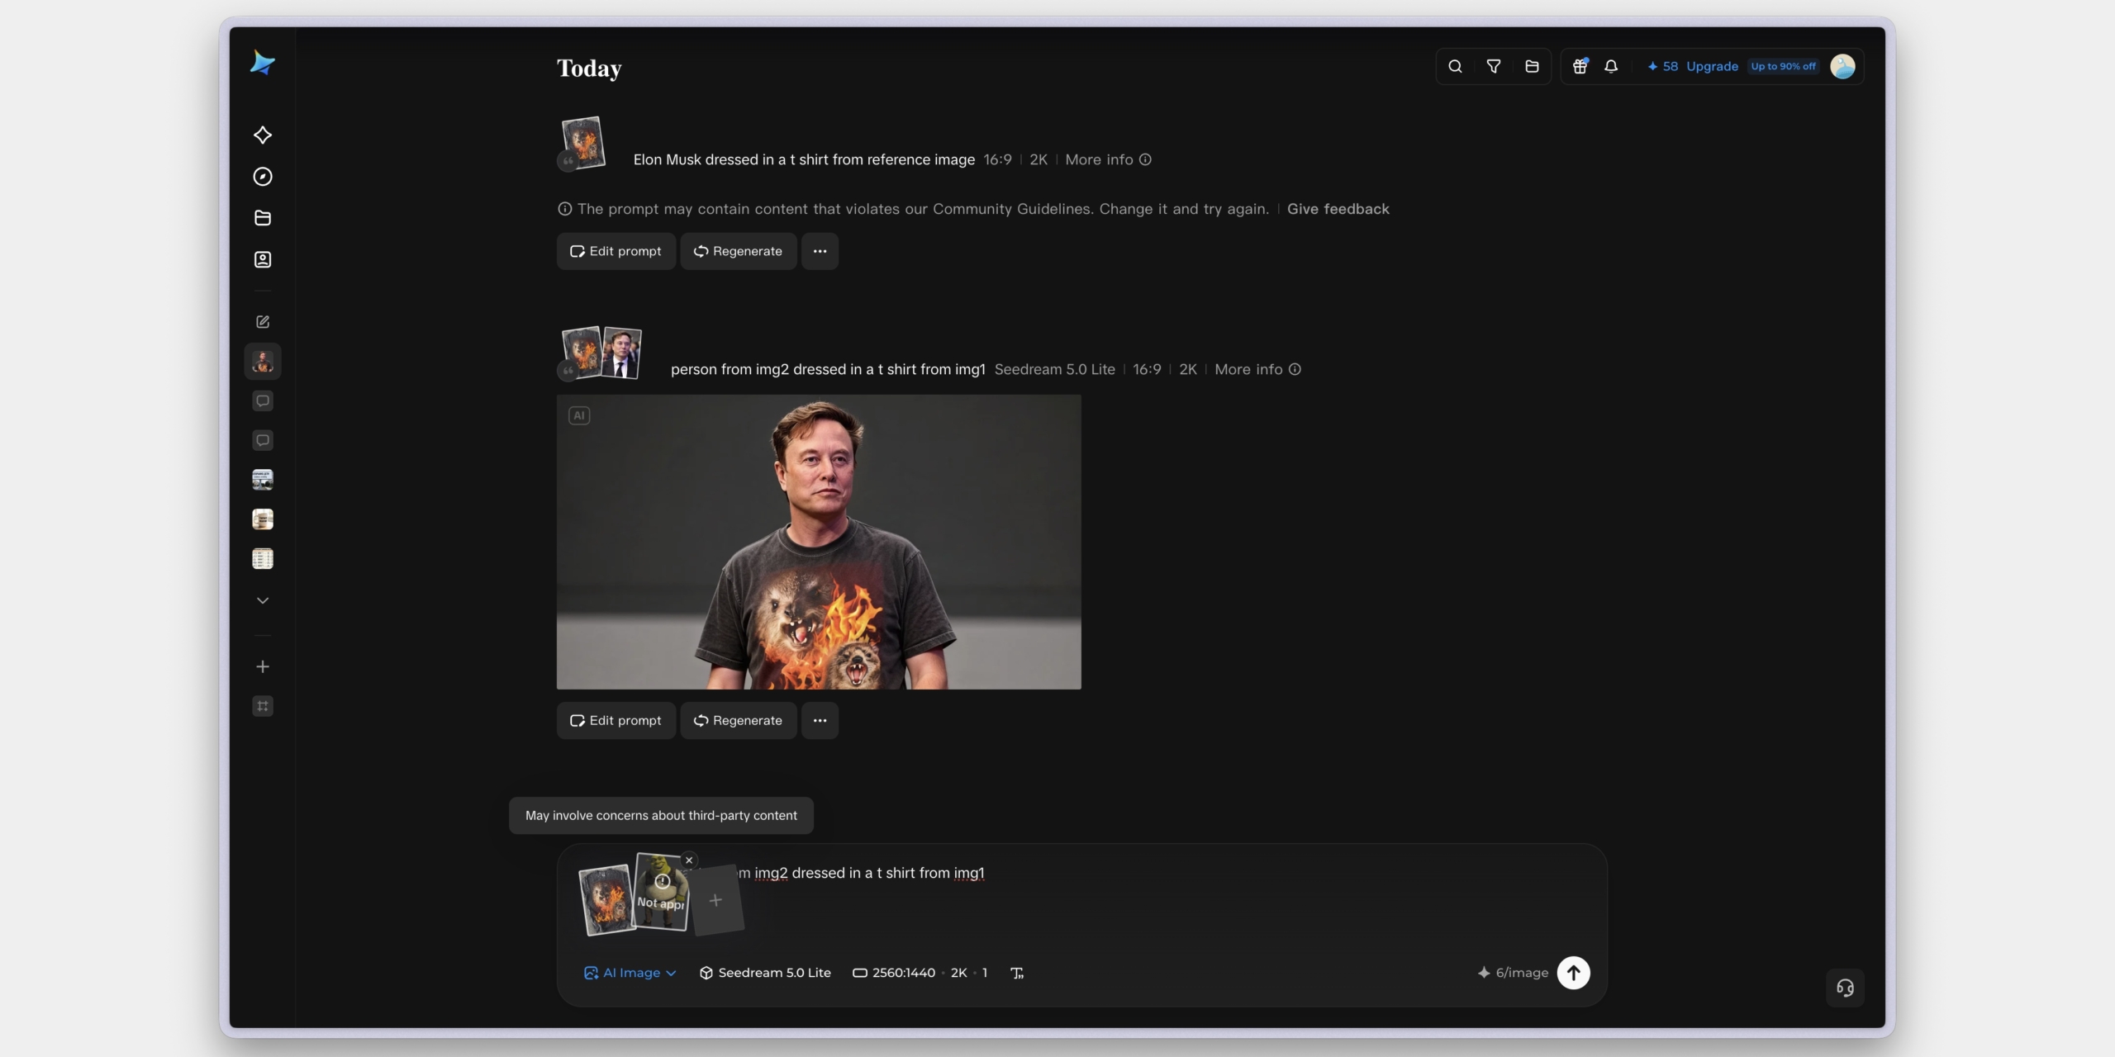Open the generated t-shirt image
The width and height of the screenshot is (2115, 1057).
pos(819,542)
